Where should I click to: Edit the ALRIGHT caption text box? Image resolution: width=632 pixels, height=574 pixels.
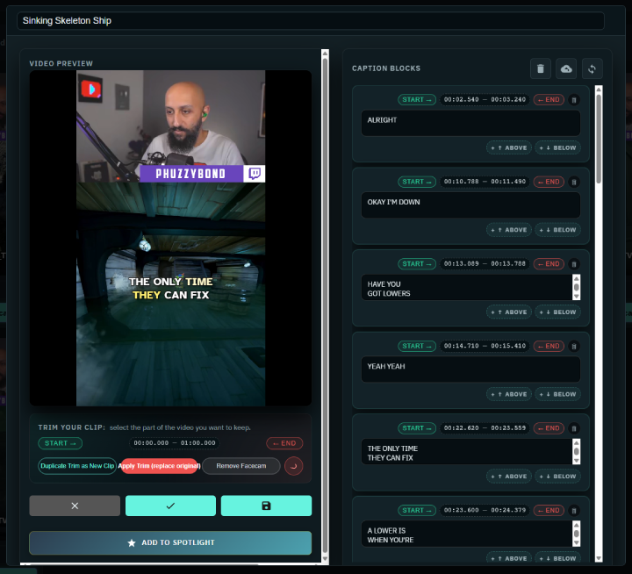[x=470, y=123]
